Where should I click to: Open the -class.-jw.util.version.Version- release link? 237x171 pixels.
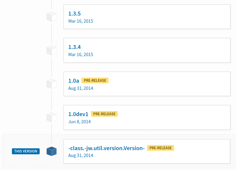coord(106,148)
